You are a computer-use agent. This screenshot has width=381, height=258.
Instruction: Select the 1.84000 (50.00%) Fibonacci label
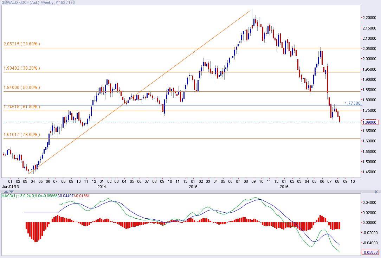click(22, 88)
